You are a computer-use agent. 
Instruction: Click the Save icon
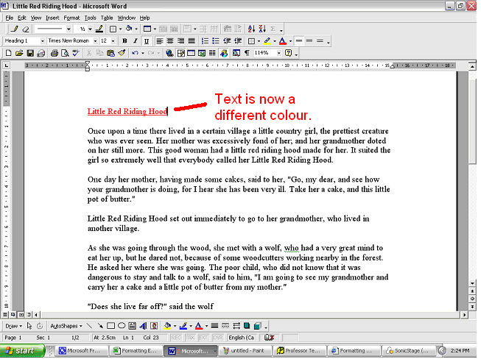click(x=30, y=54)
